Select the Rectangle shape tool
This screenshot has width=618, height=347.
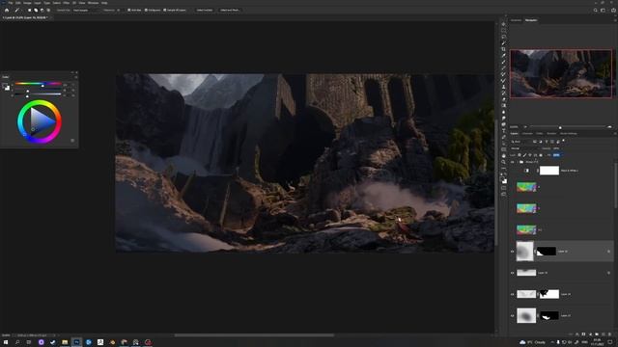(x=504, y=149)
